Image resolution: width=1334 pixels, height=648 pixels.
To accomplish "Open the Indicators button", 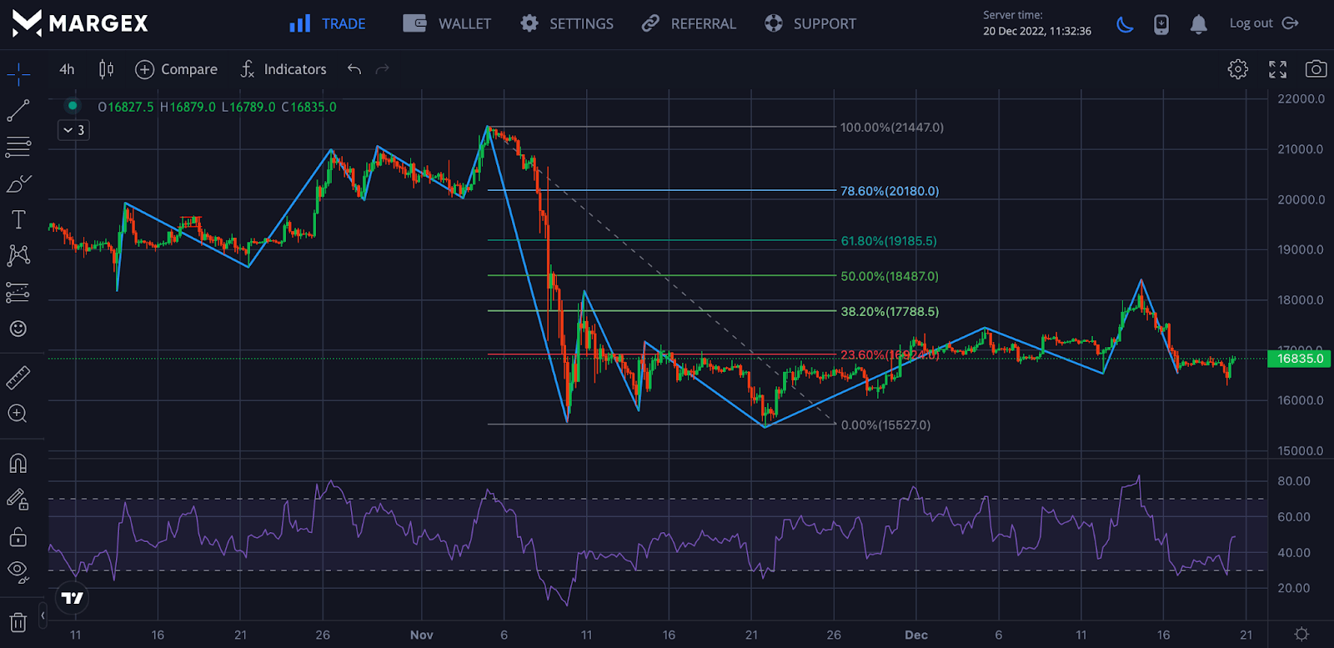I will click(x=283, y=69).
